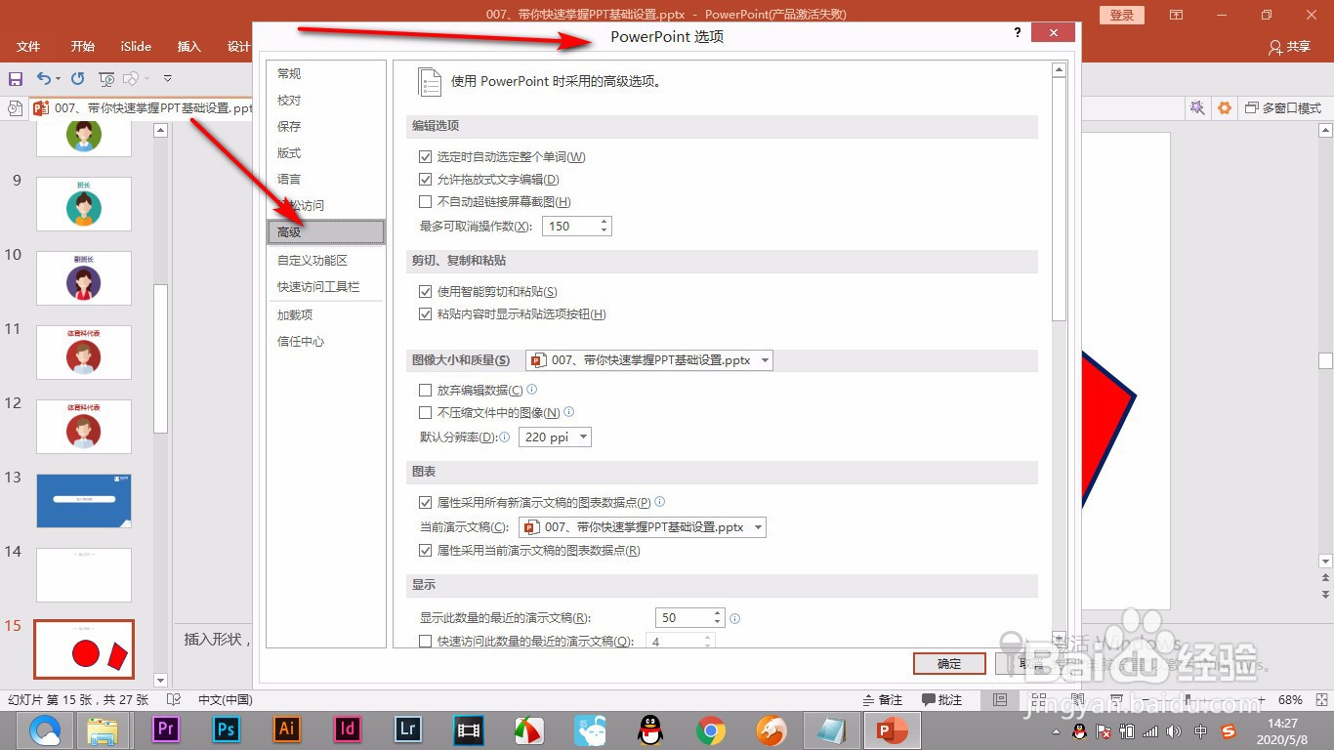Screen dimensions: 1334x750
Task: Select 校对 category in options list
Action: click(x=326, y=100)
